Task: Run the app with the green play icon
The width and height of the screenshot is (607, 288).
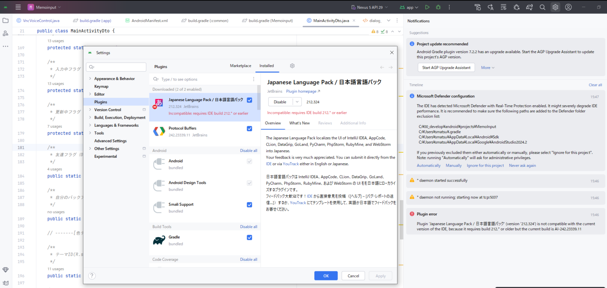Action: (x=427, y=7)
